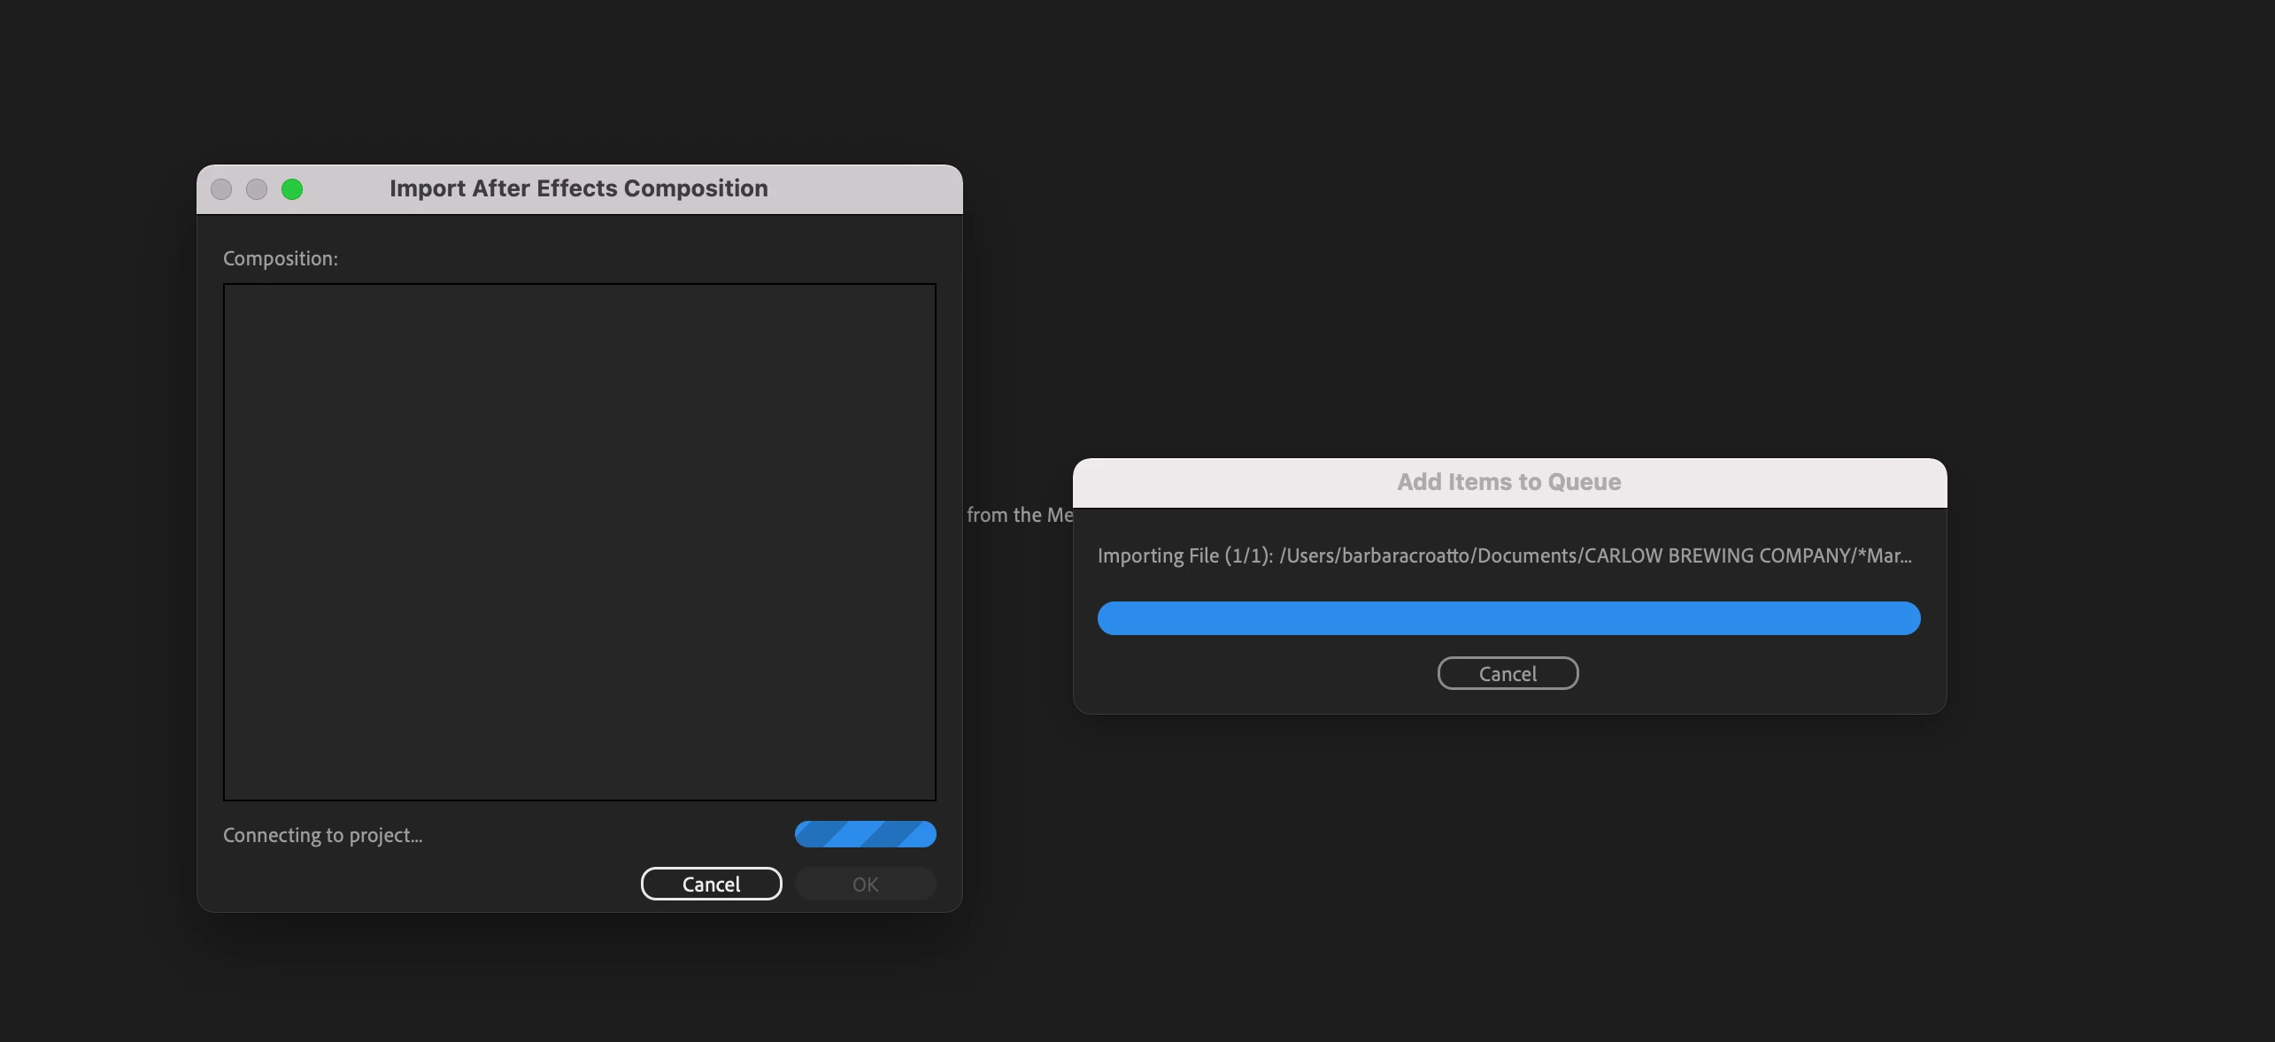2275x1042 pixels.
Task: Click the Documents folder name in path
Action: point(1526,555)
